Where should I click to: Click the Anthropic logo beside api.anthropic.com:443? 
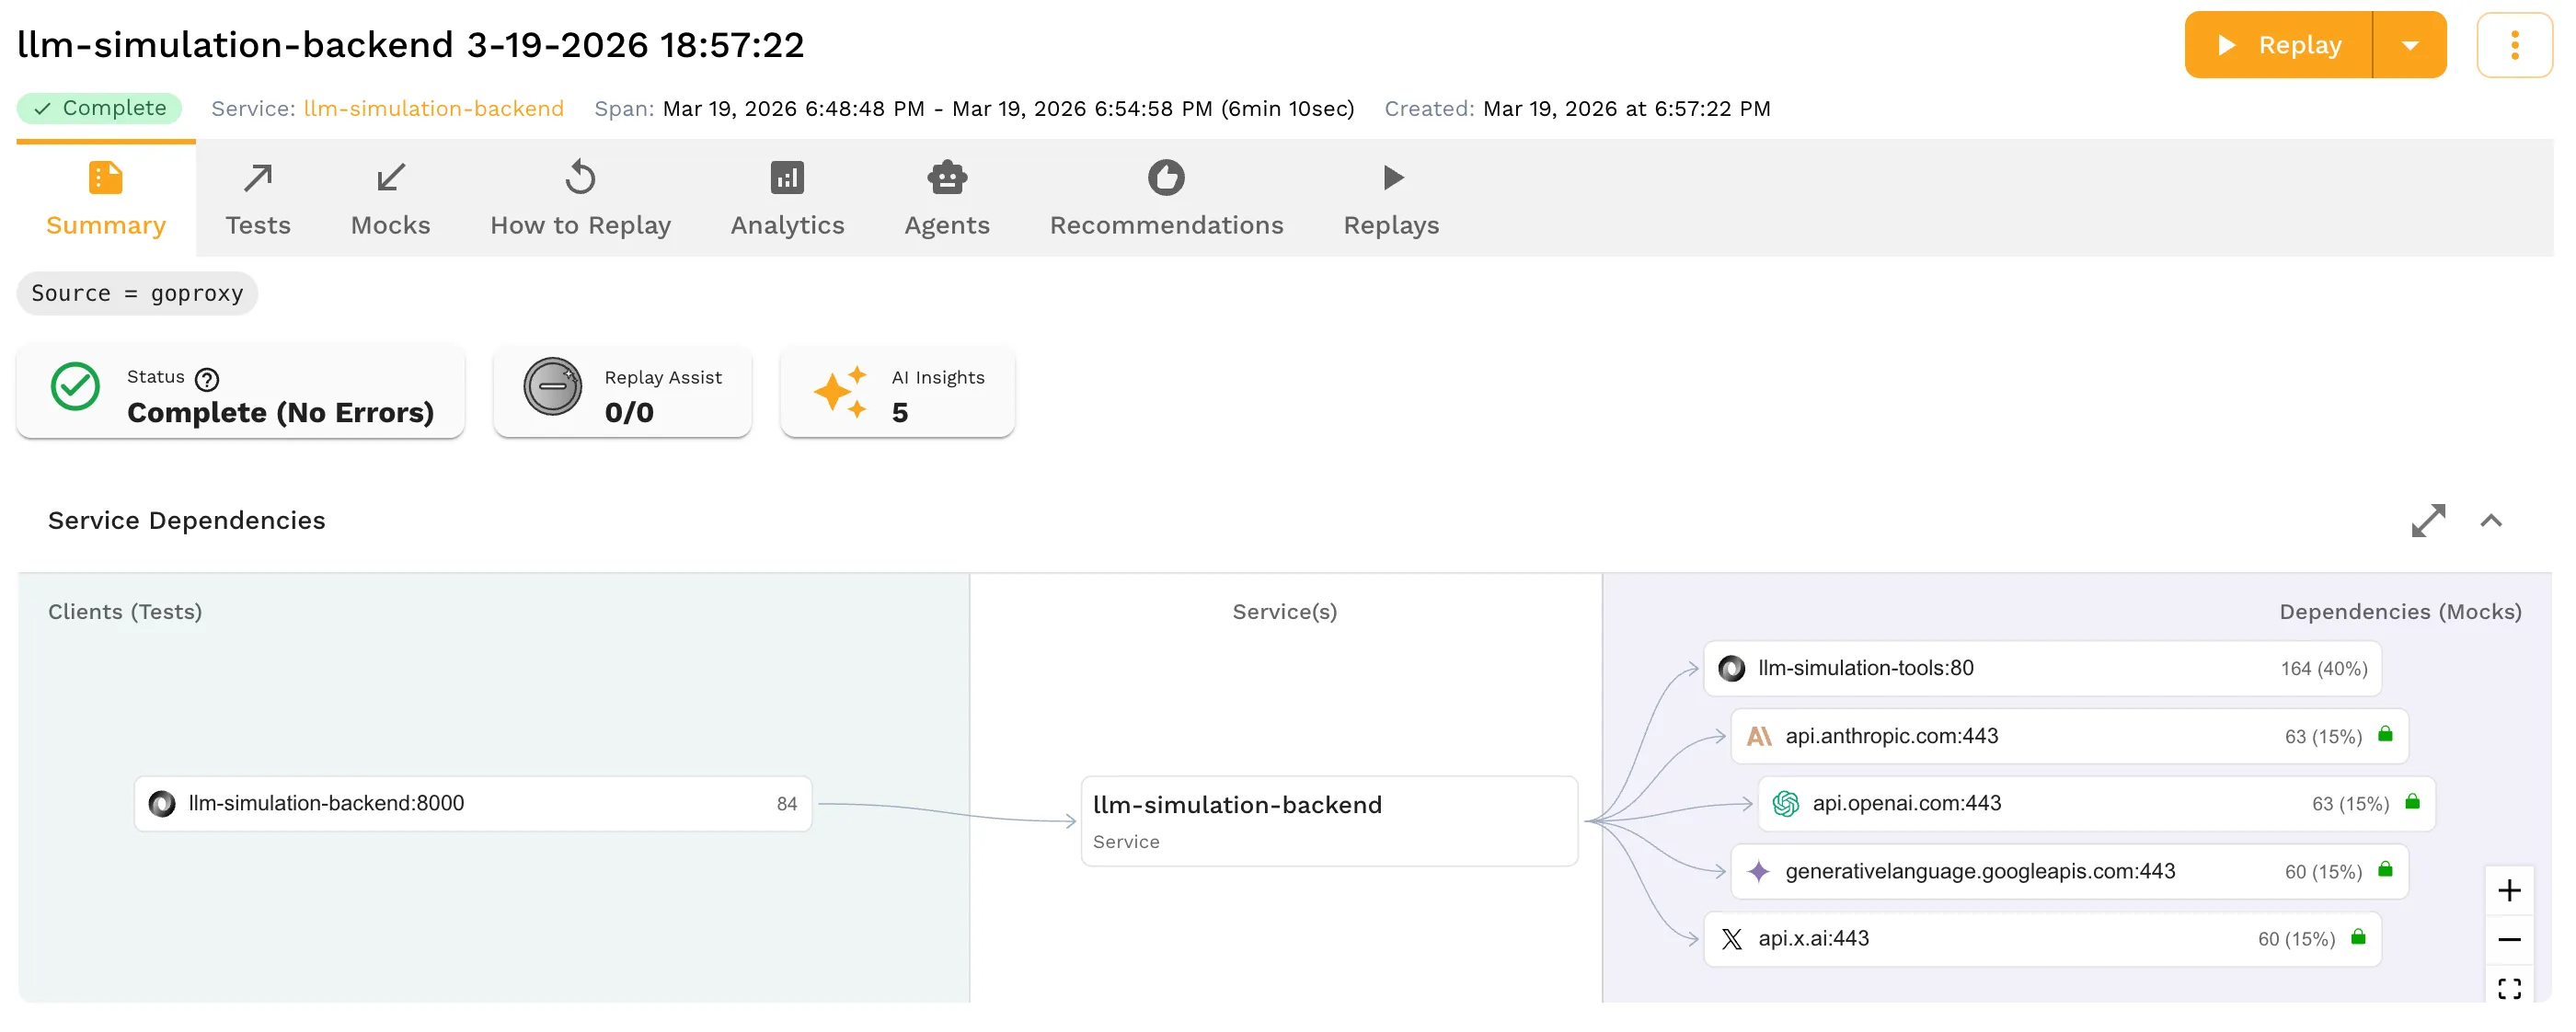[1761, 736]
